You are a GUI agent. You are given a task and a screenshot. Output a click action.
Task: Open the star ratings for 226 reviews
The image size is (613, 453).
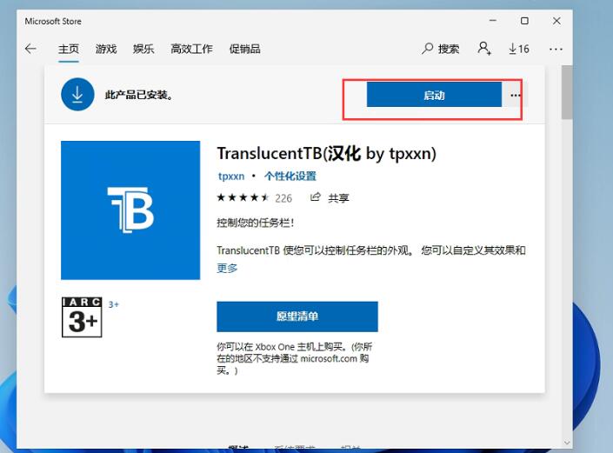coord(243,197)
